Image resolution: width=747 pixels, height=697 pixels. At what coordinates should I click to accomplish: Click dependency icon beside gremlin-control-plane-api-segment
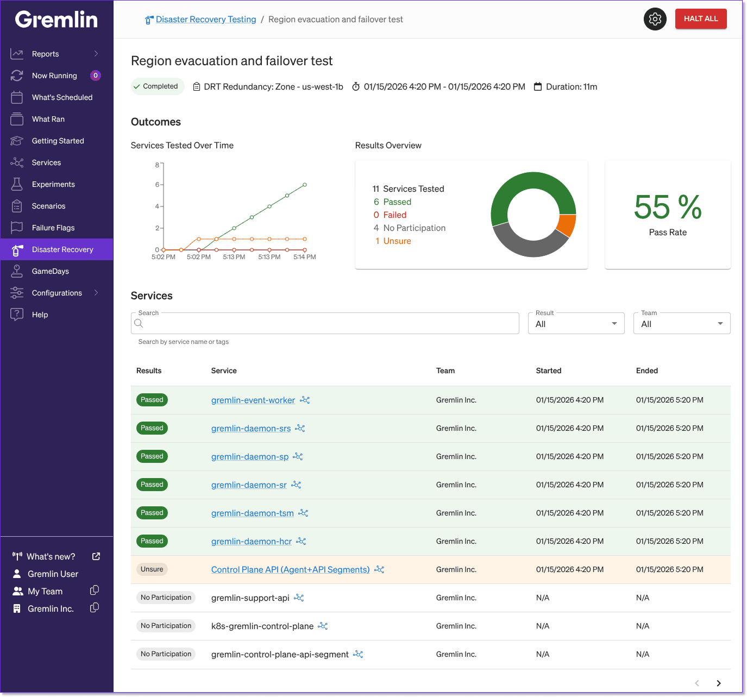(x=358, y=654)
